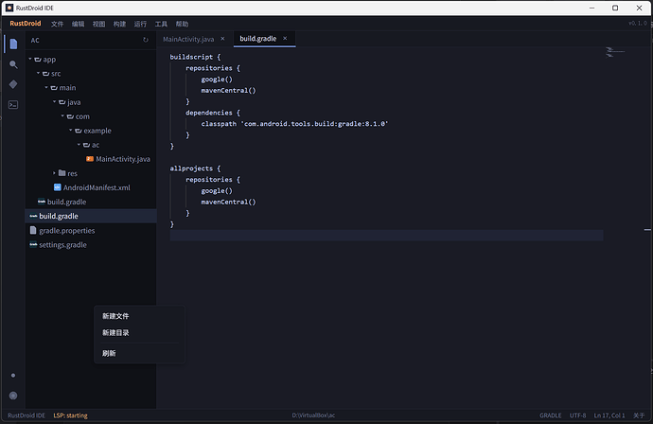
Task: Open the 文件 menu
Action: (x=57, y=24)
